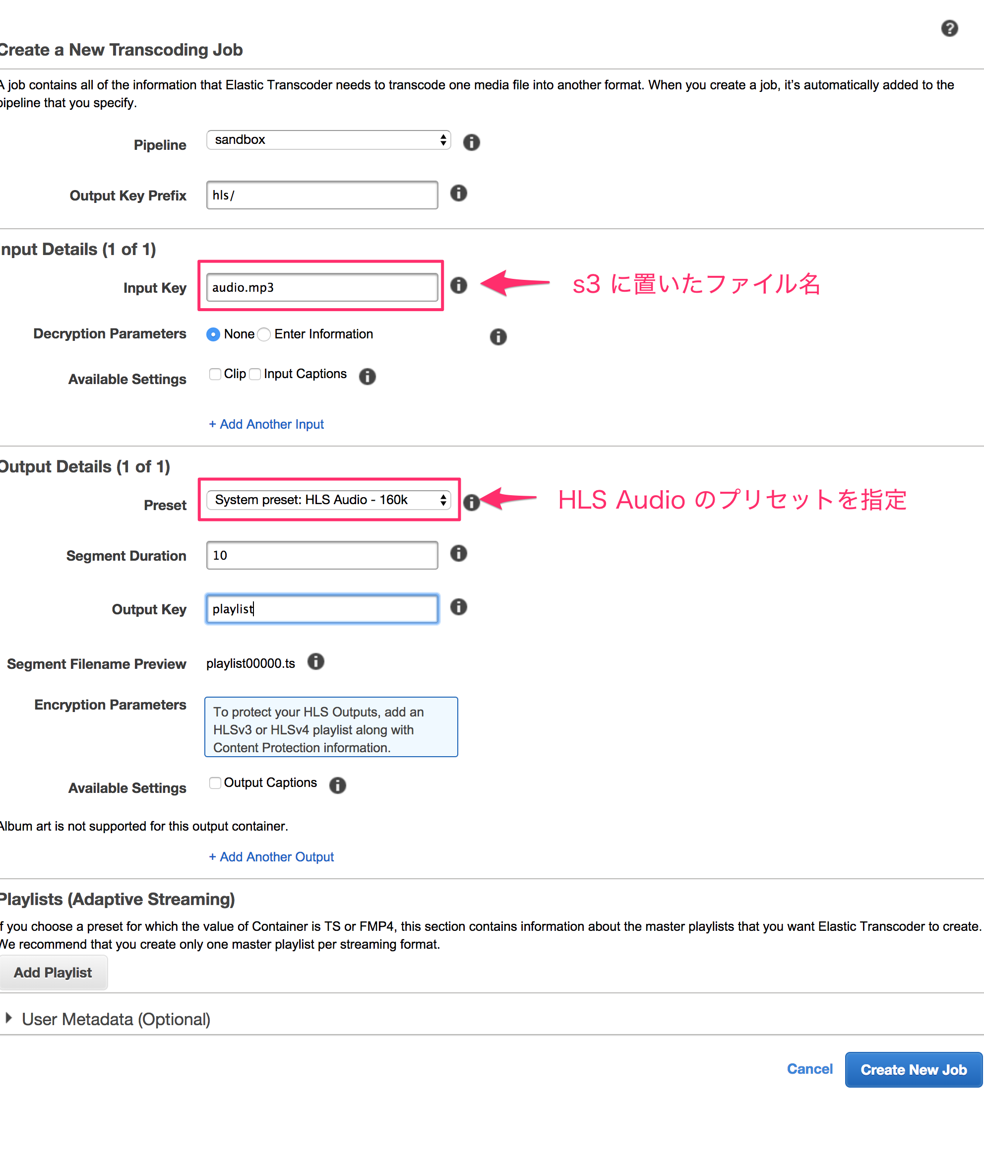This screenshot has width=984, height=1171.
Task: Click the Output Key Prefix field
Action: [322, 195]
